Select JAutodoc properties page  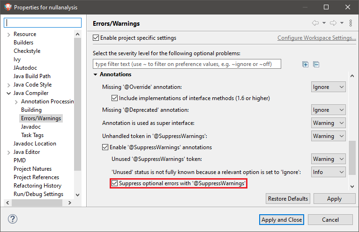(25, 68)
